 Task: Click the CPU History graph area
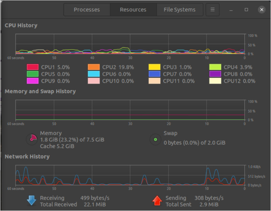[130, 44]
